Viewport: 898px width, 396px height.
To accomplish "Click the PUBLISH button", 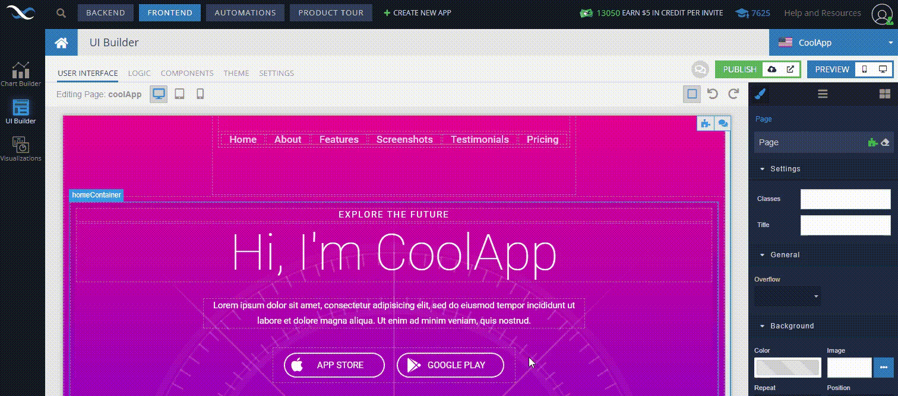I will 740,69.
